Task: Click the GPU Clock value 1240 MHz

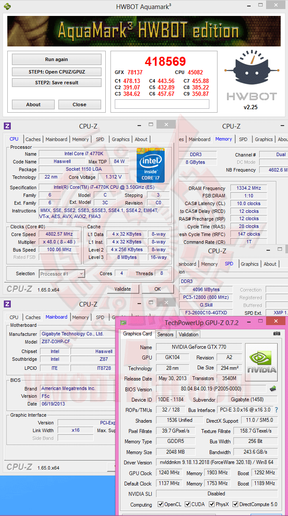Action: click(x=169, y=473)
